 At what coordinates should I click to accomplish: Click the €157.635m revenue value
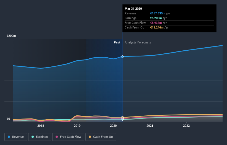[x=158, y=13]
